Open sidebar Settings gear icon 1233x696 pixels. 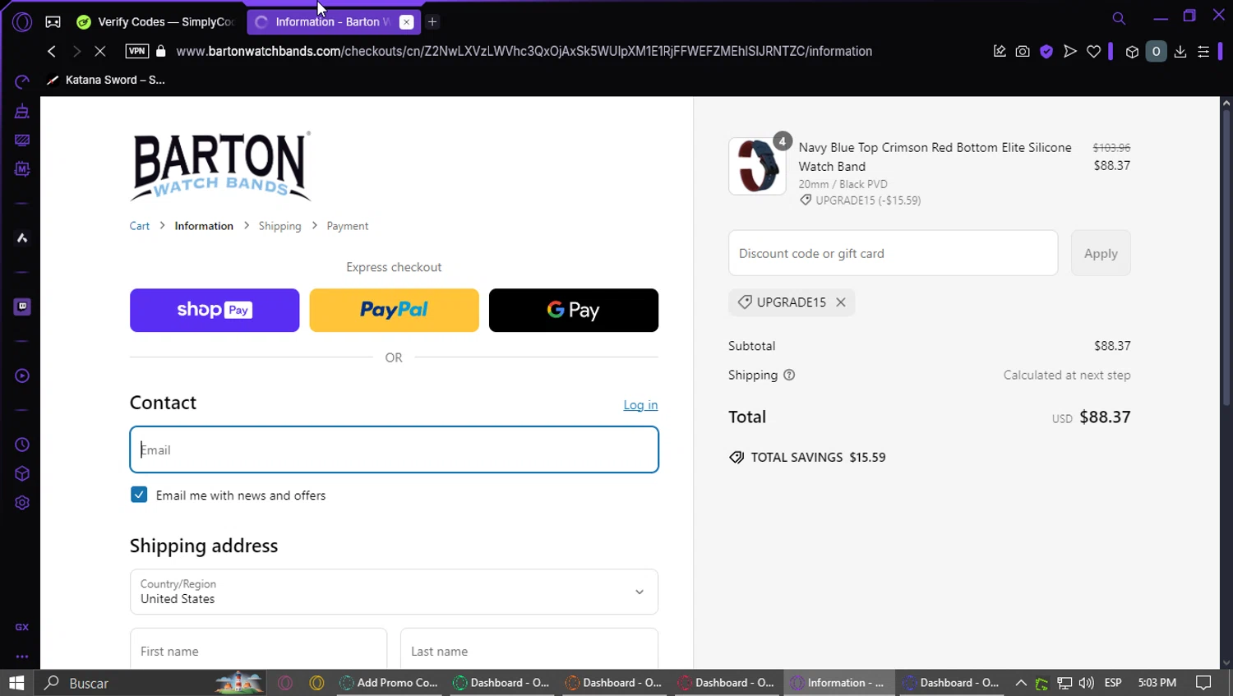22,503
